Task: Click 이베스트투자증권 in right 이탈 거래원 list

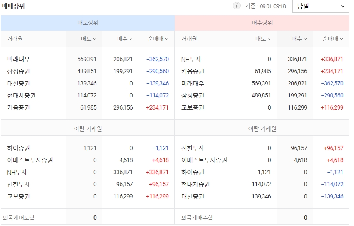Action: tap(204, 160)
